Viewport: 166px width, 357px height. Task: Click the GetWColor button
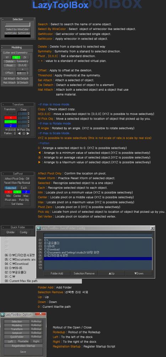[x=11, y=33]
